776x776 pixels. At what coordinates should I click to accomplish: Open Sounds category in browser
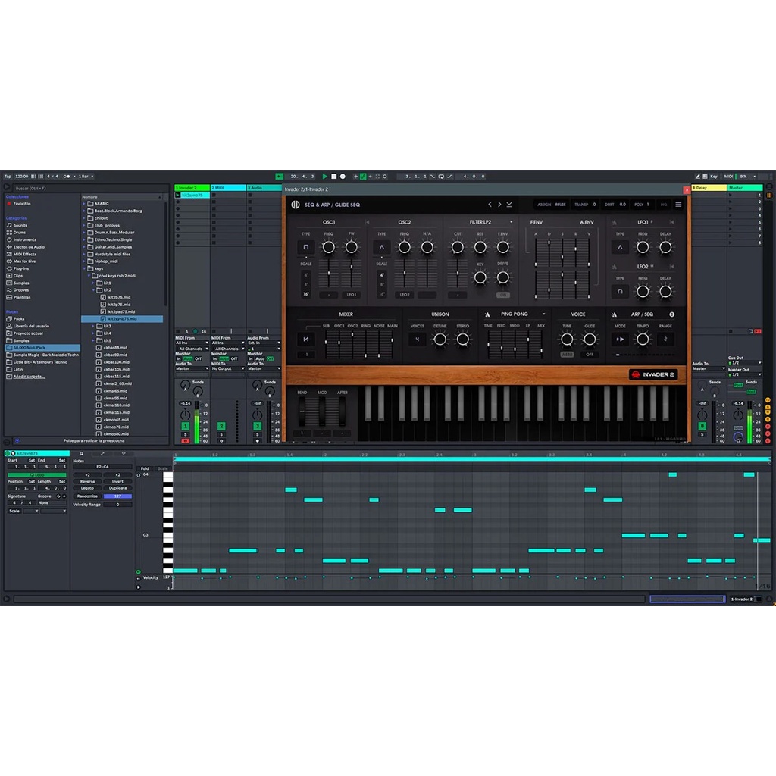tap(20, 225)
